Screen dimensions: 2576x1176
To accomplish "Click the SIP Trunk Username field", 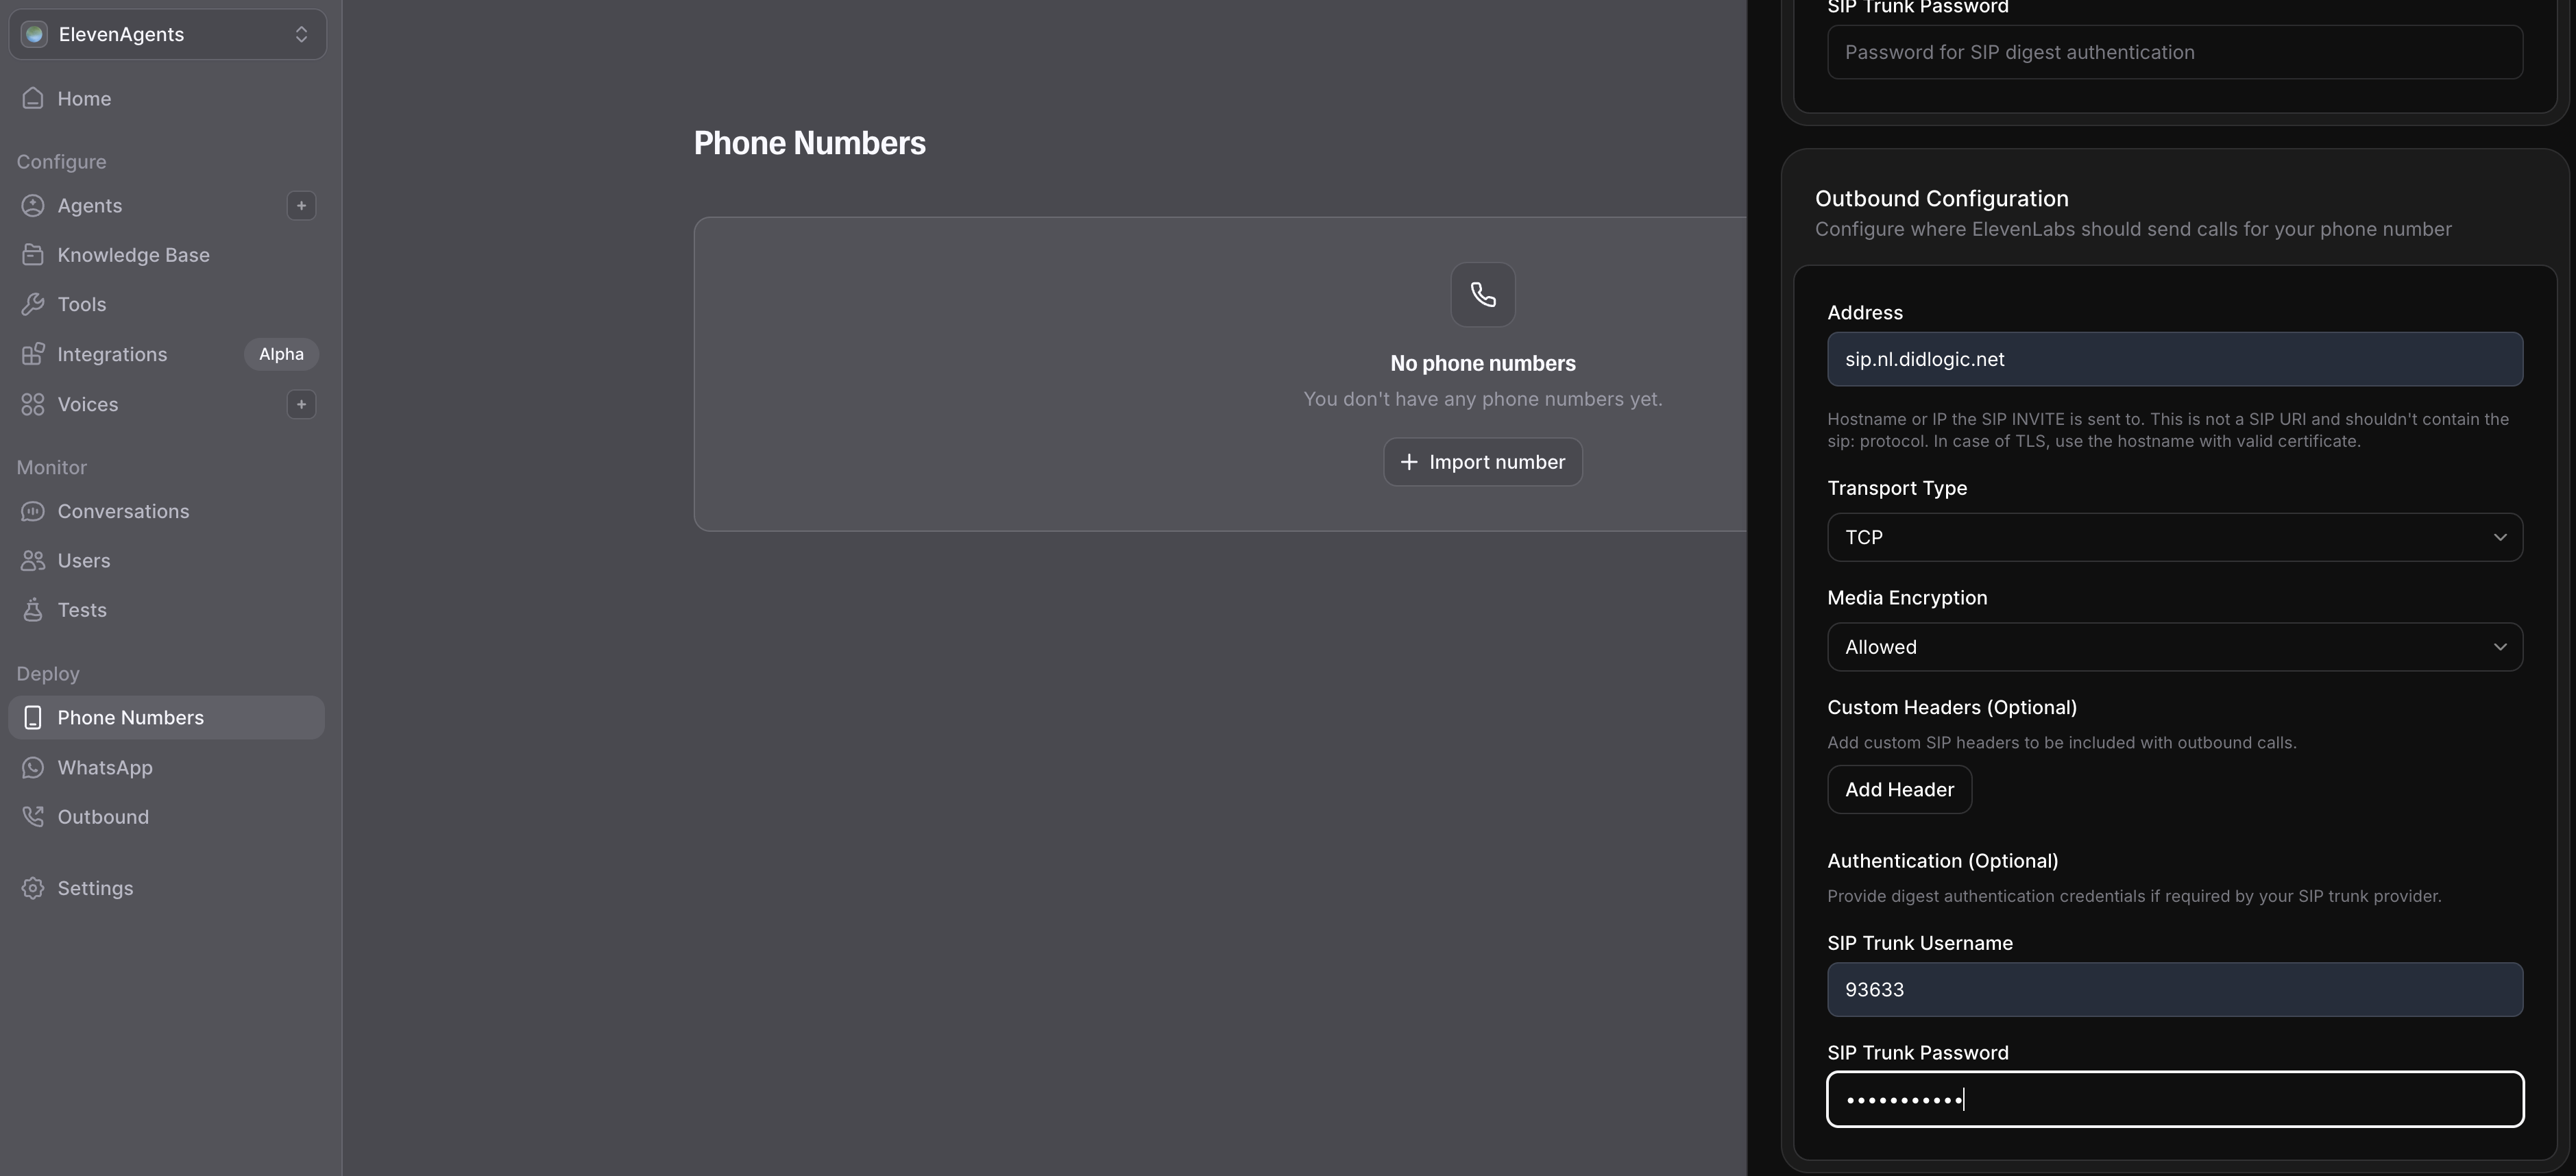I will pos(2174,990).
